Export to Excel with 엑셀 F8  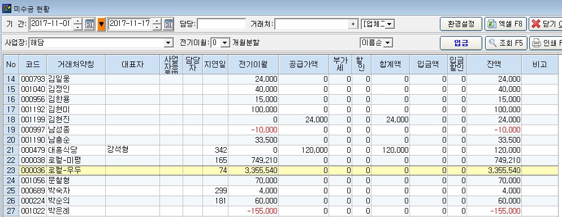(x=505, y=24)
